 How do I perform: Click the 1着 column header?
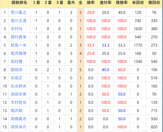(x=36, y=2)
